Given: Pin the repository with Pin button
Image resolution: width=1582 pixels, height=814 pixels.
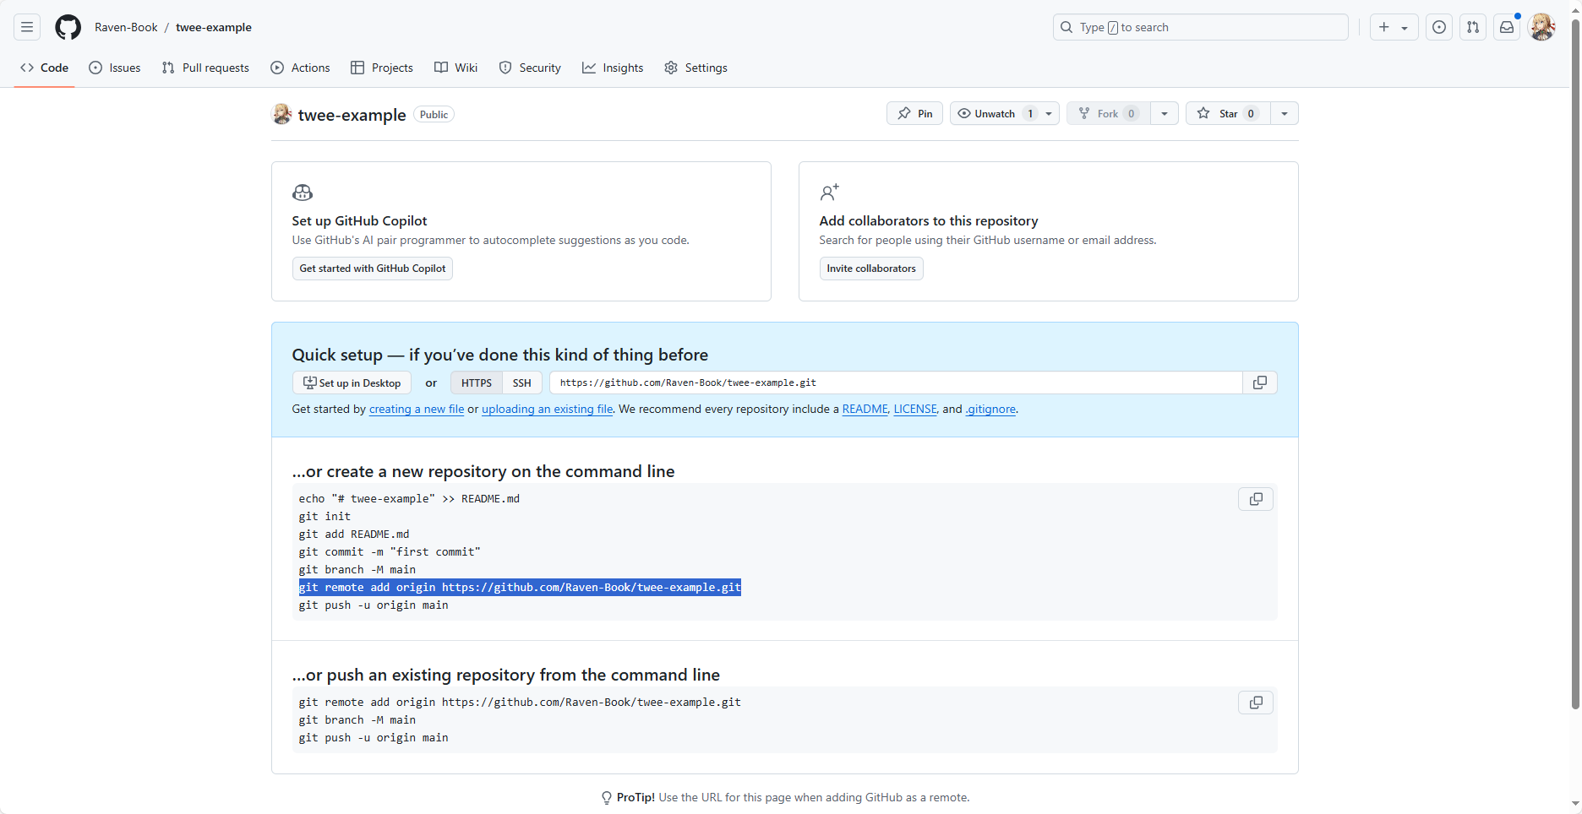Looking at the screenshot, I should click(x=914, y=113).
